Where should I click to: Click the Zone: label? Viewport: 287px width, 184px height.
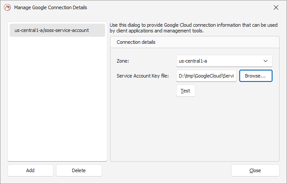click(123, 61)
